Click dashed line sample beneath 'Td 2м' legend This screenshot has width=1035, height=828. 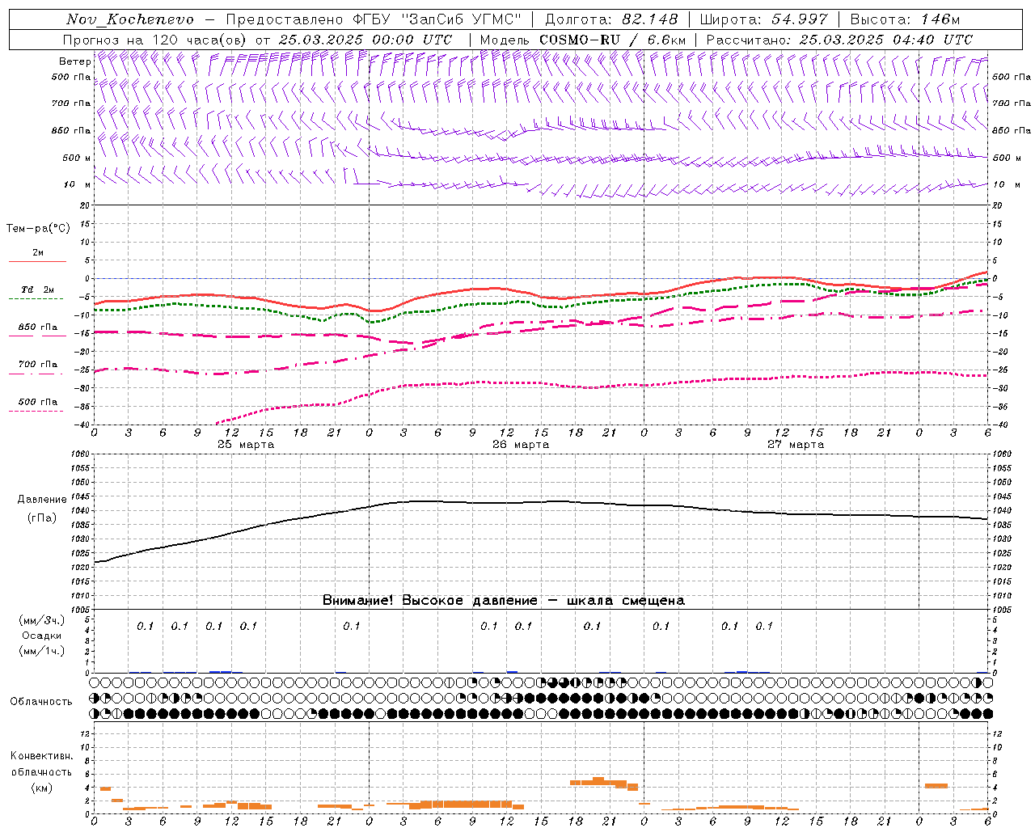click(37, 298)
